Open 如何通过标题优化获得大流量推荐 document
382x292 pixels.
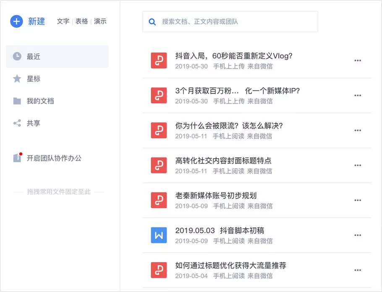click(231, 266)
